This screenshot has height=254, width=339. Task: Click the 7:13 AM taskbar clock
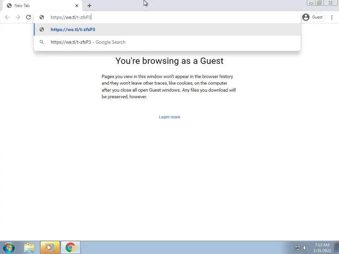(322, 248)
